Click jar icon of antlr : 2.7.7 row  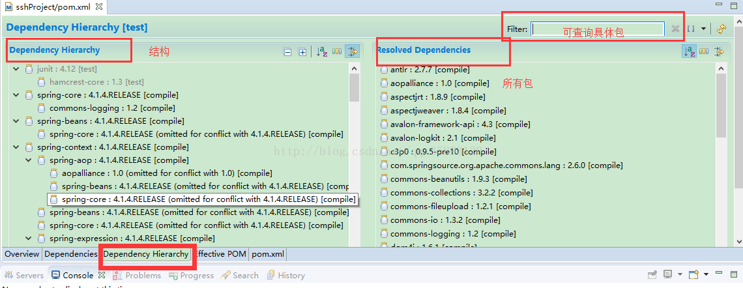point(385,70)
